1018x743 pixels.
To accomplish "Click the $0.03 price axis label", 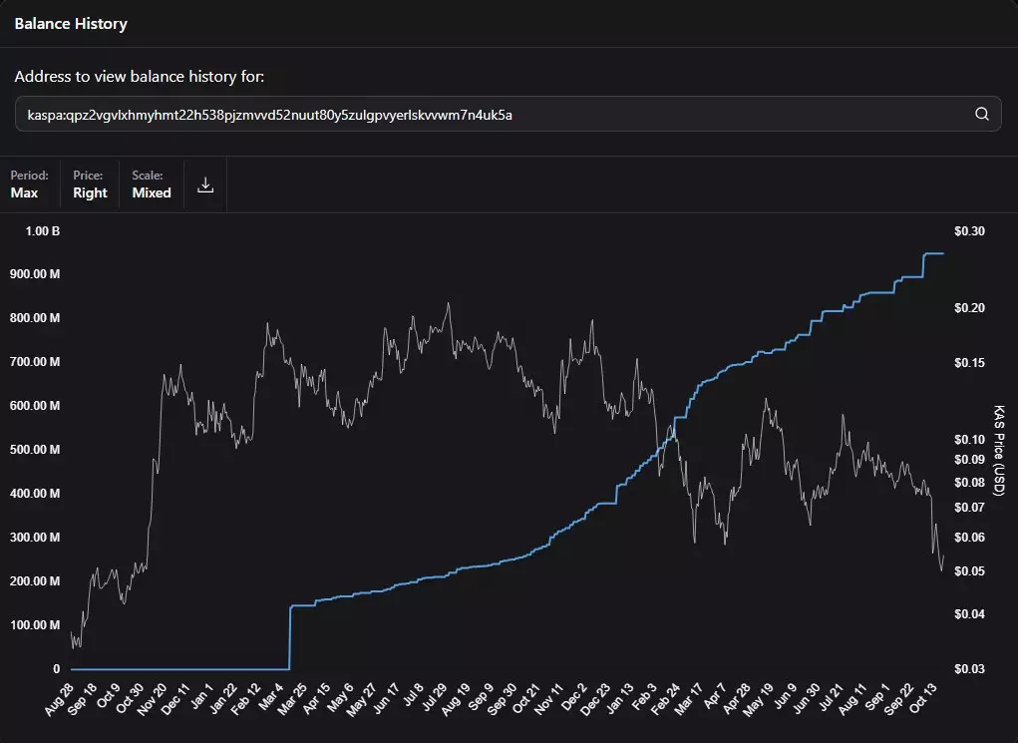I will pos(968,669).
